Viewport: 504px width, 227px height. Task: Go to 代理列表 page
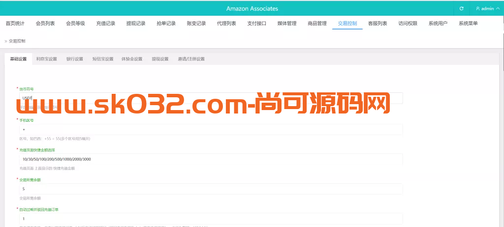[x=226, y=24]
